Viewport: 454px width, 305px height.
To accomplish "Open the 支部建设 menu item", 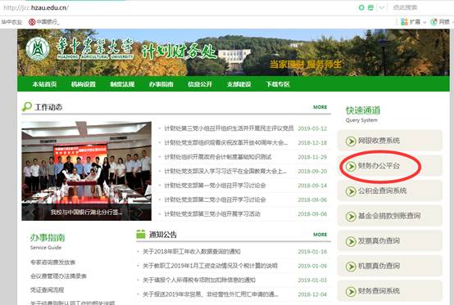I will 238,84.
